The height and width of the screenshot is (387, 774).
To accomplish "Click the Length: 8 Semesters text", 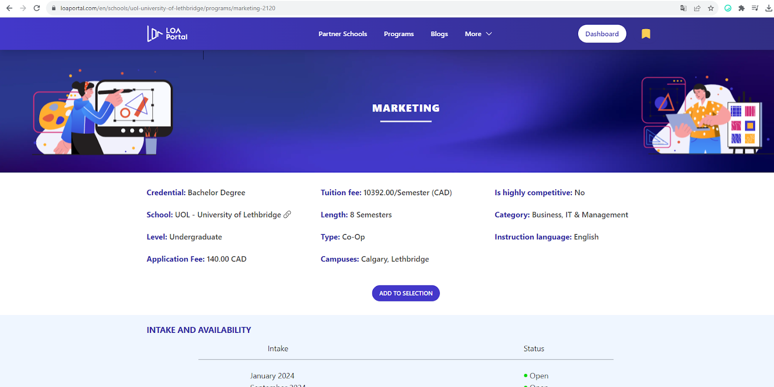I will (x=356, y=215).
